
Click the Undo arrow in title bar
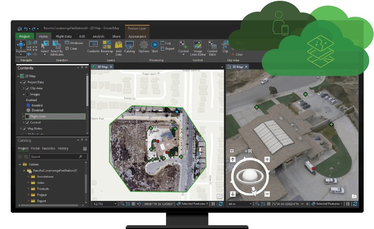pos(26,29)
